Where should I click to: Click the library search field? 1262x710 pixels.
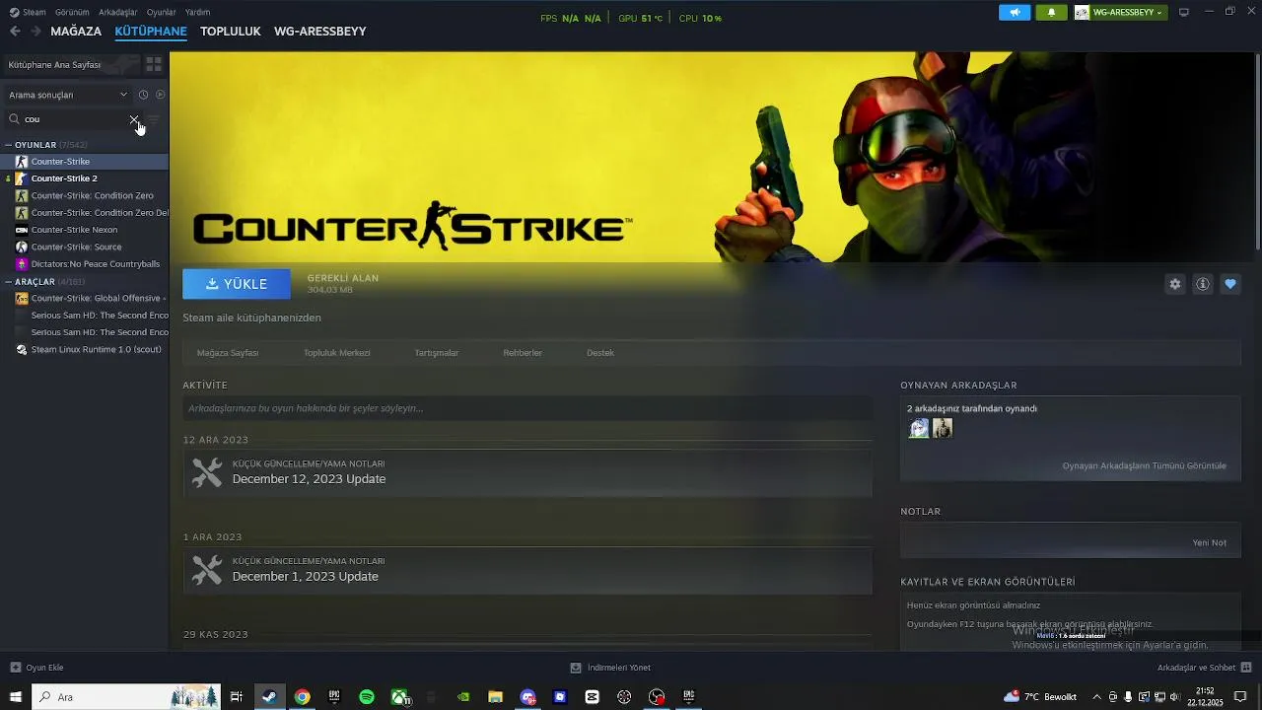point(73,119)
